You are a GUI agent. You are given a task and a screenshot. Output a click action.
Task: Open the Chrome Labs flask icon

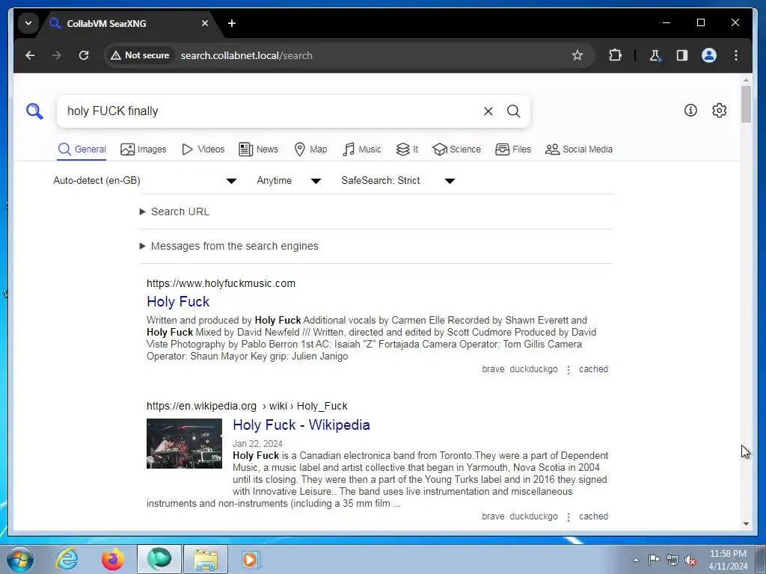(655, 55)
